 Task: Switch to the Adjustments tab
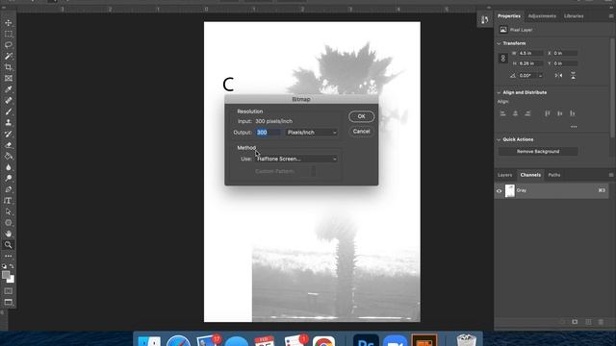coord(542,16)
